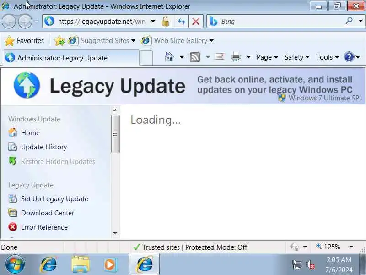Click the Download Center icon
The height and width of the screenshot is (275, 366).
click(x=13, y=213)
